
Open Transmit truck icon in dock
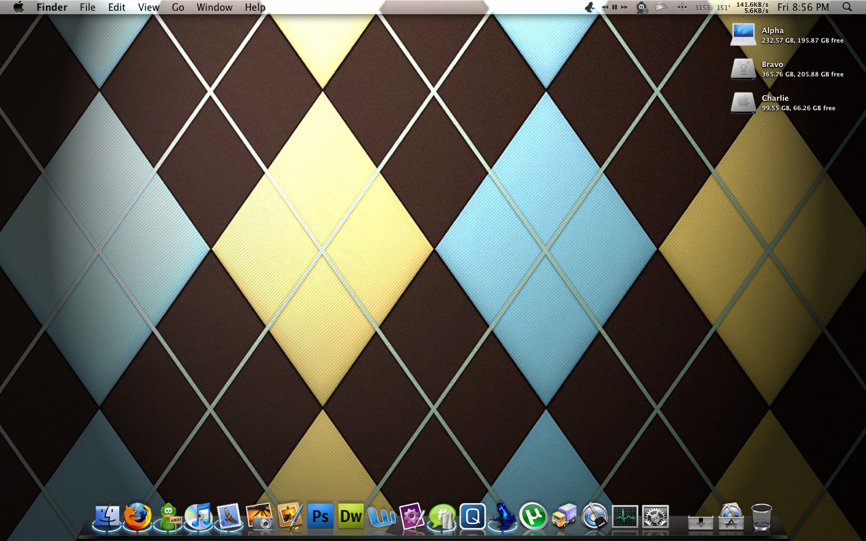click(564, 517)
